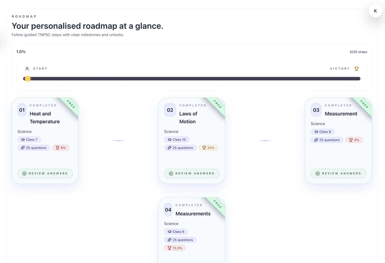This screenshot has height=263, width=385.
Task: Click the trophy icon next to VICTORY
Action: click(356, 68)
